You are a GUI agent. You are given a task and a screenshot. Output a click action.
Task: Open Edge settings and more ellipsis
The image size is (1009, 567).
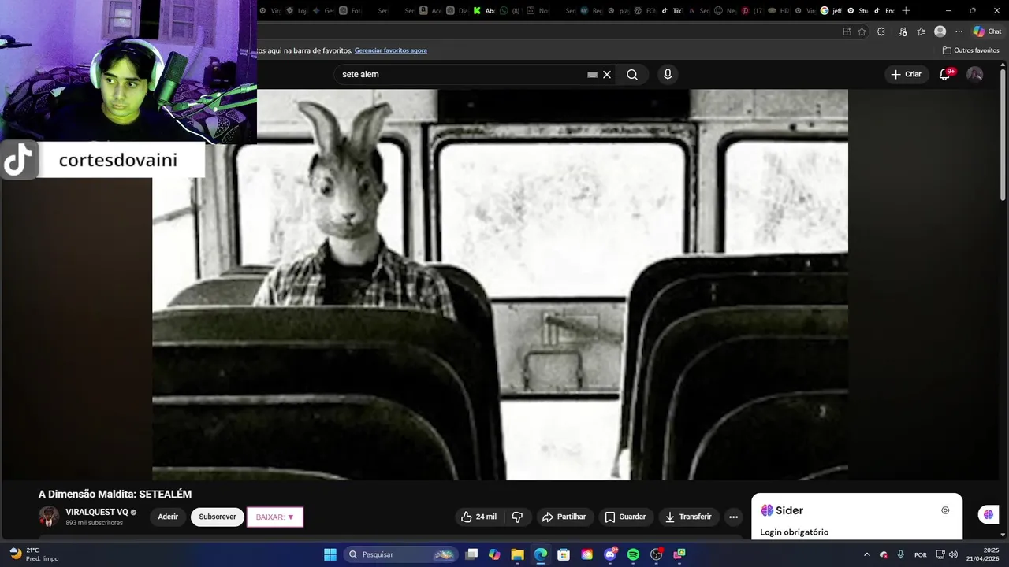959,31
